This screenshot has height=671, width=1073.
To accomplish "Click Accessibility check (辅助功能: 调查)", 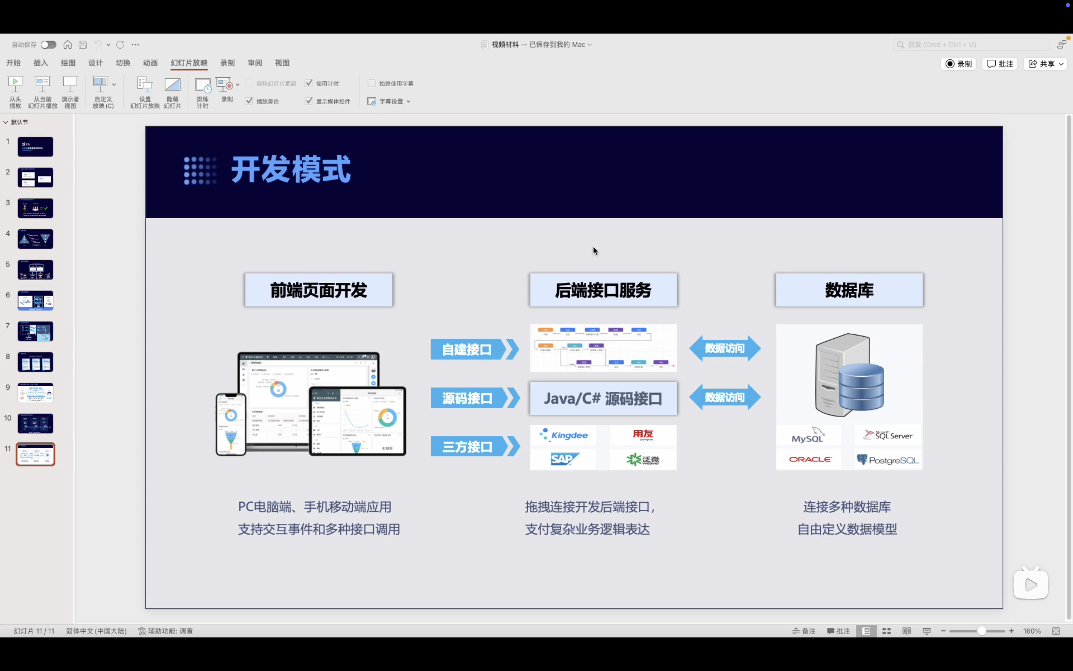I will click(165, 631).
